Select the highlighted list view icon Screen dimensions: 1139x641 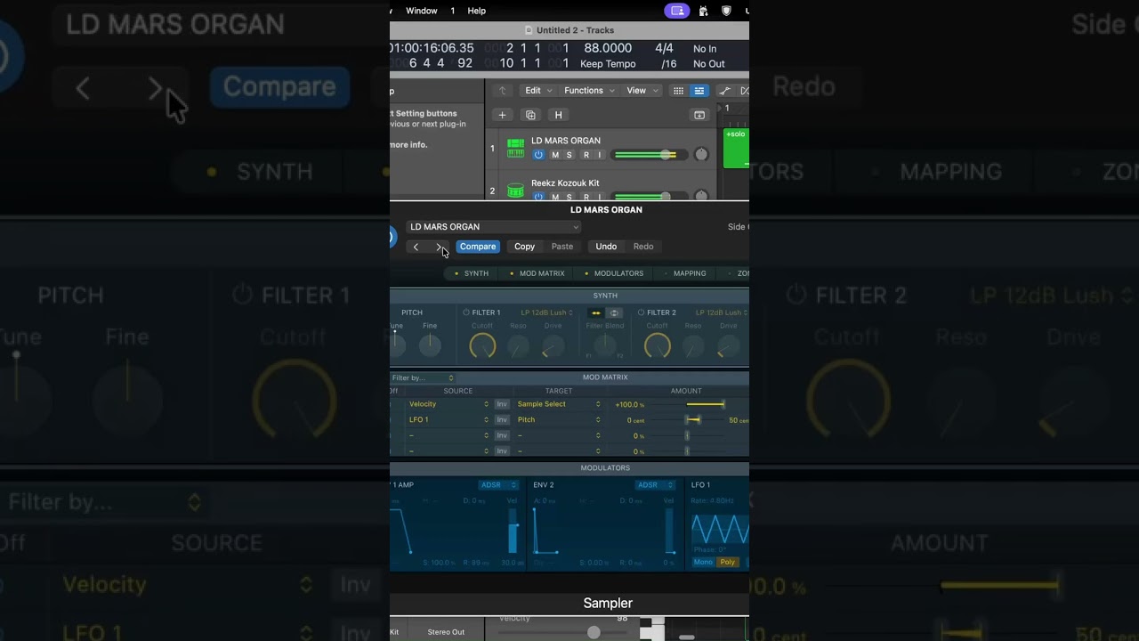tap(699, 91)
